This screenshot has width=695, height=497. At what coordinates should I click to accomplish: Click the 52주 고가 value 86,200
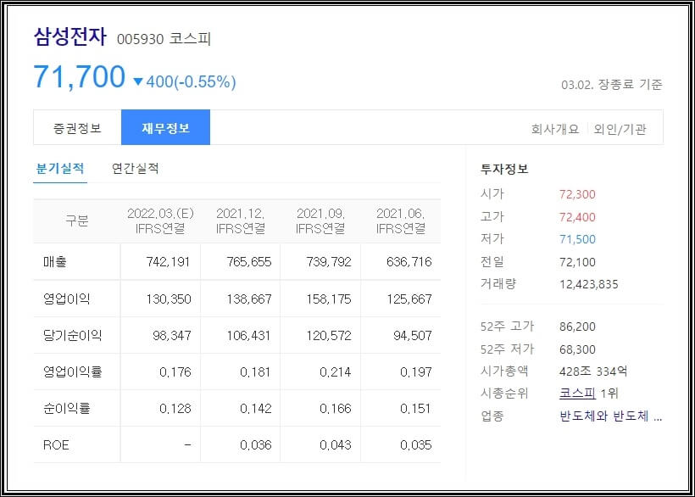point(577,327)
